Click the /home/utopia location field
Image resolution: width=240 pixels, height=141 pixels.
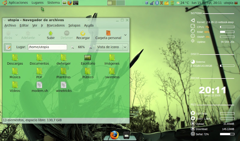(x=47, y=47)
